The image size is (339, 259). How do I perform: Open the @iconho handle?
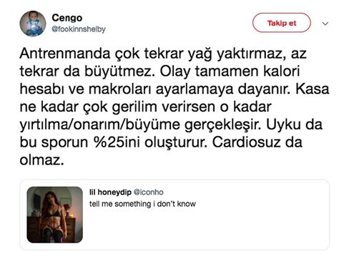tap(148, 192)
